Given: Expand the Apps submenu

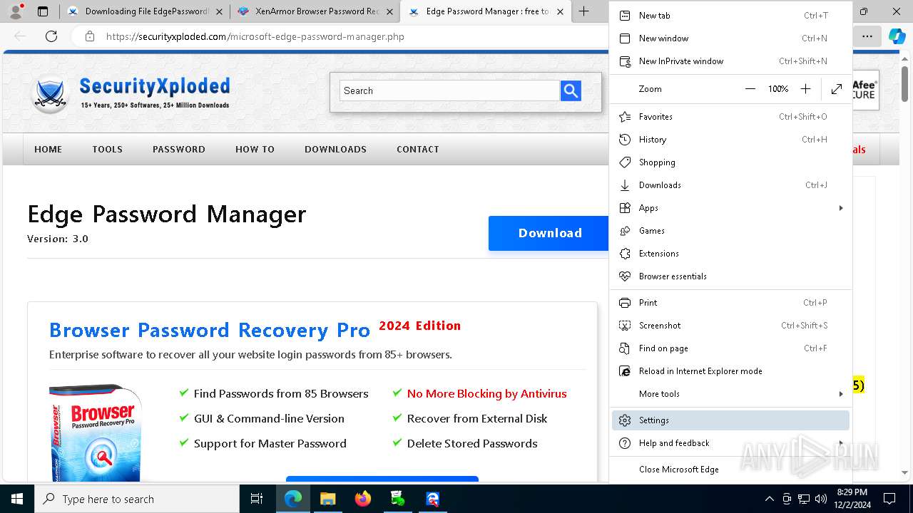Looking at the screenshot, I should tap(730, 208).
